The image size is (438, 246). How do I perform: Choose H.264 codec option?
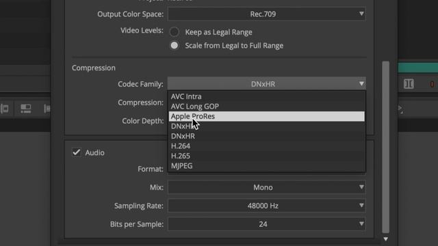click(266, 146)
